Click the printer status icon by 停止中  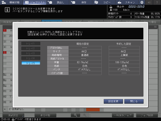pyautogui.click(x=111, y=7)
